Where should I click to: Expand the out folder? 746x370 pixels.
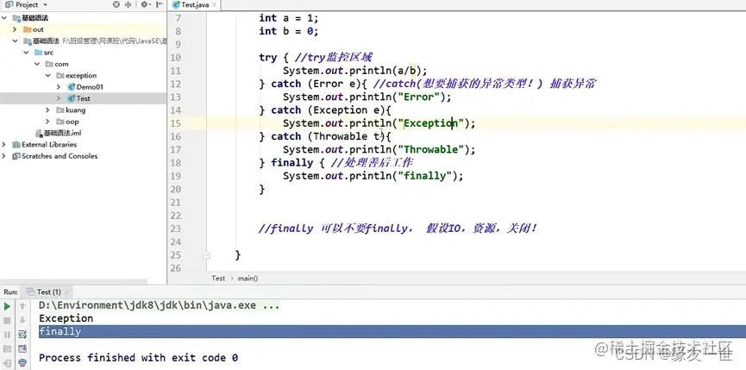point(15,29)
